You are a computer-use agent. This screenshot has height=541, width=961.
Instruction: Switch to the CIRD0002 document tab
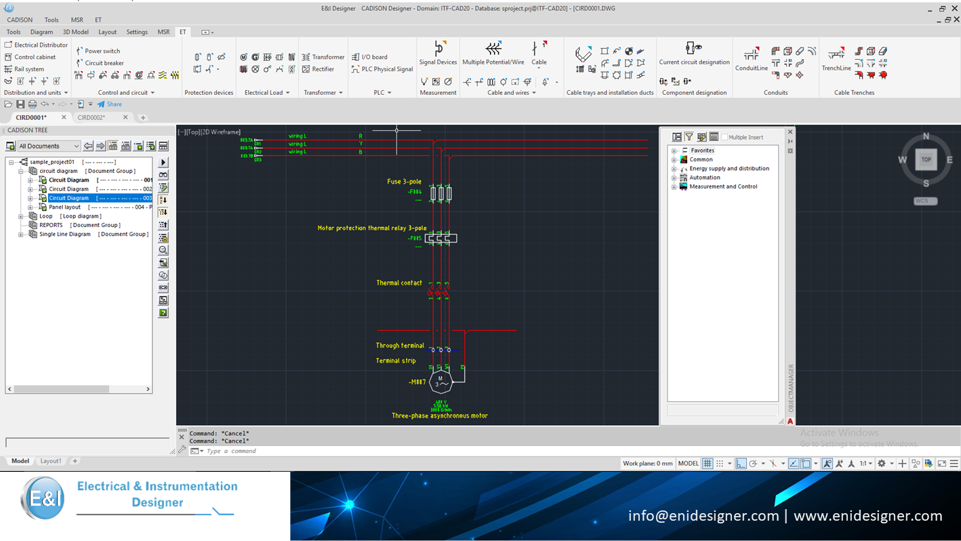coord(91,117)
